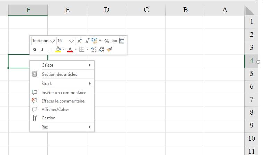Expand the borders dropdown arrow
263x155 pixels.
88,49
